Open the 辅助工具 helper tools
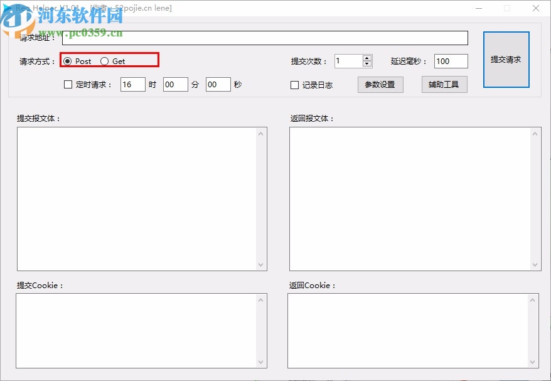 [444, 84]
